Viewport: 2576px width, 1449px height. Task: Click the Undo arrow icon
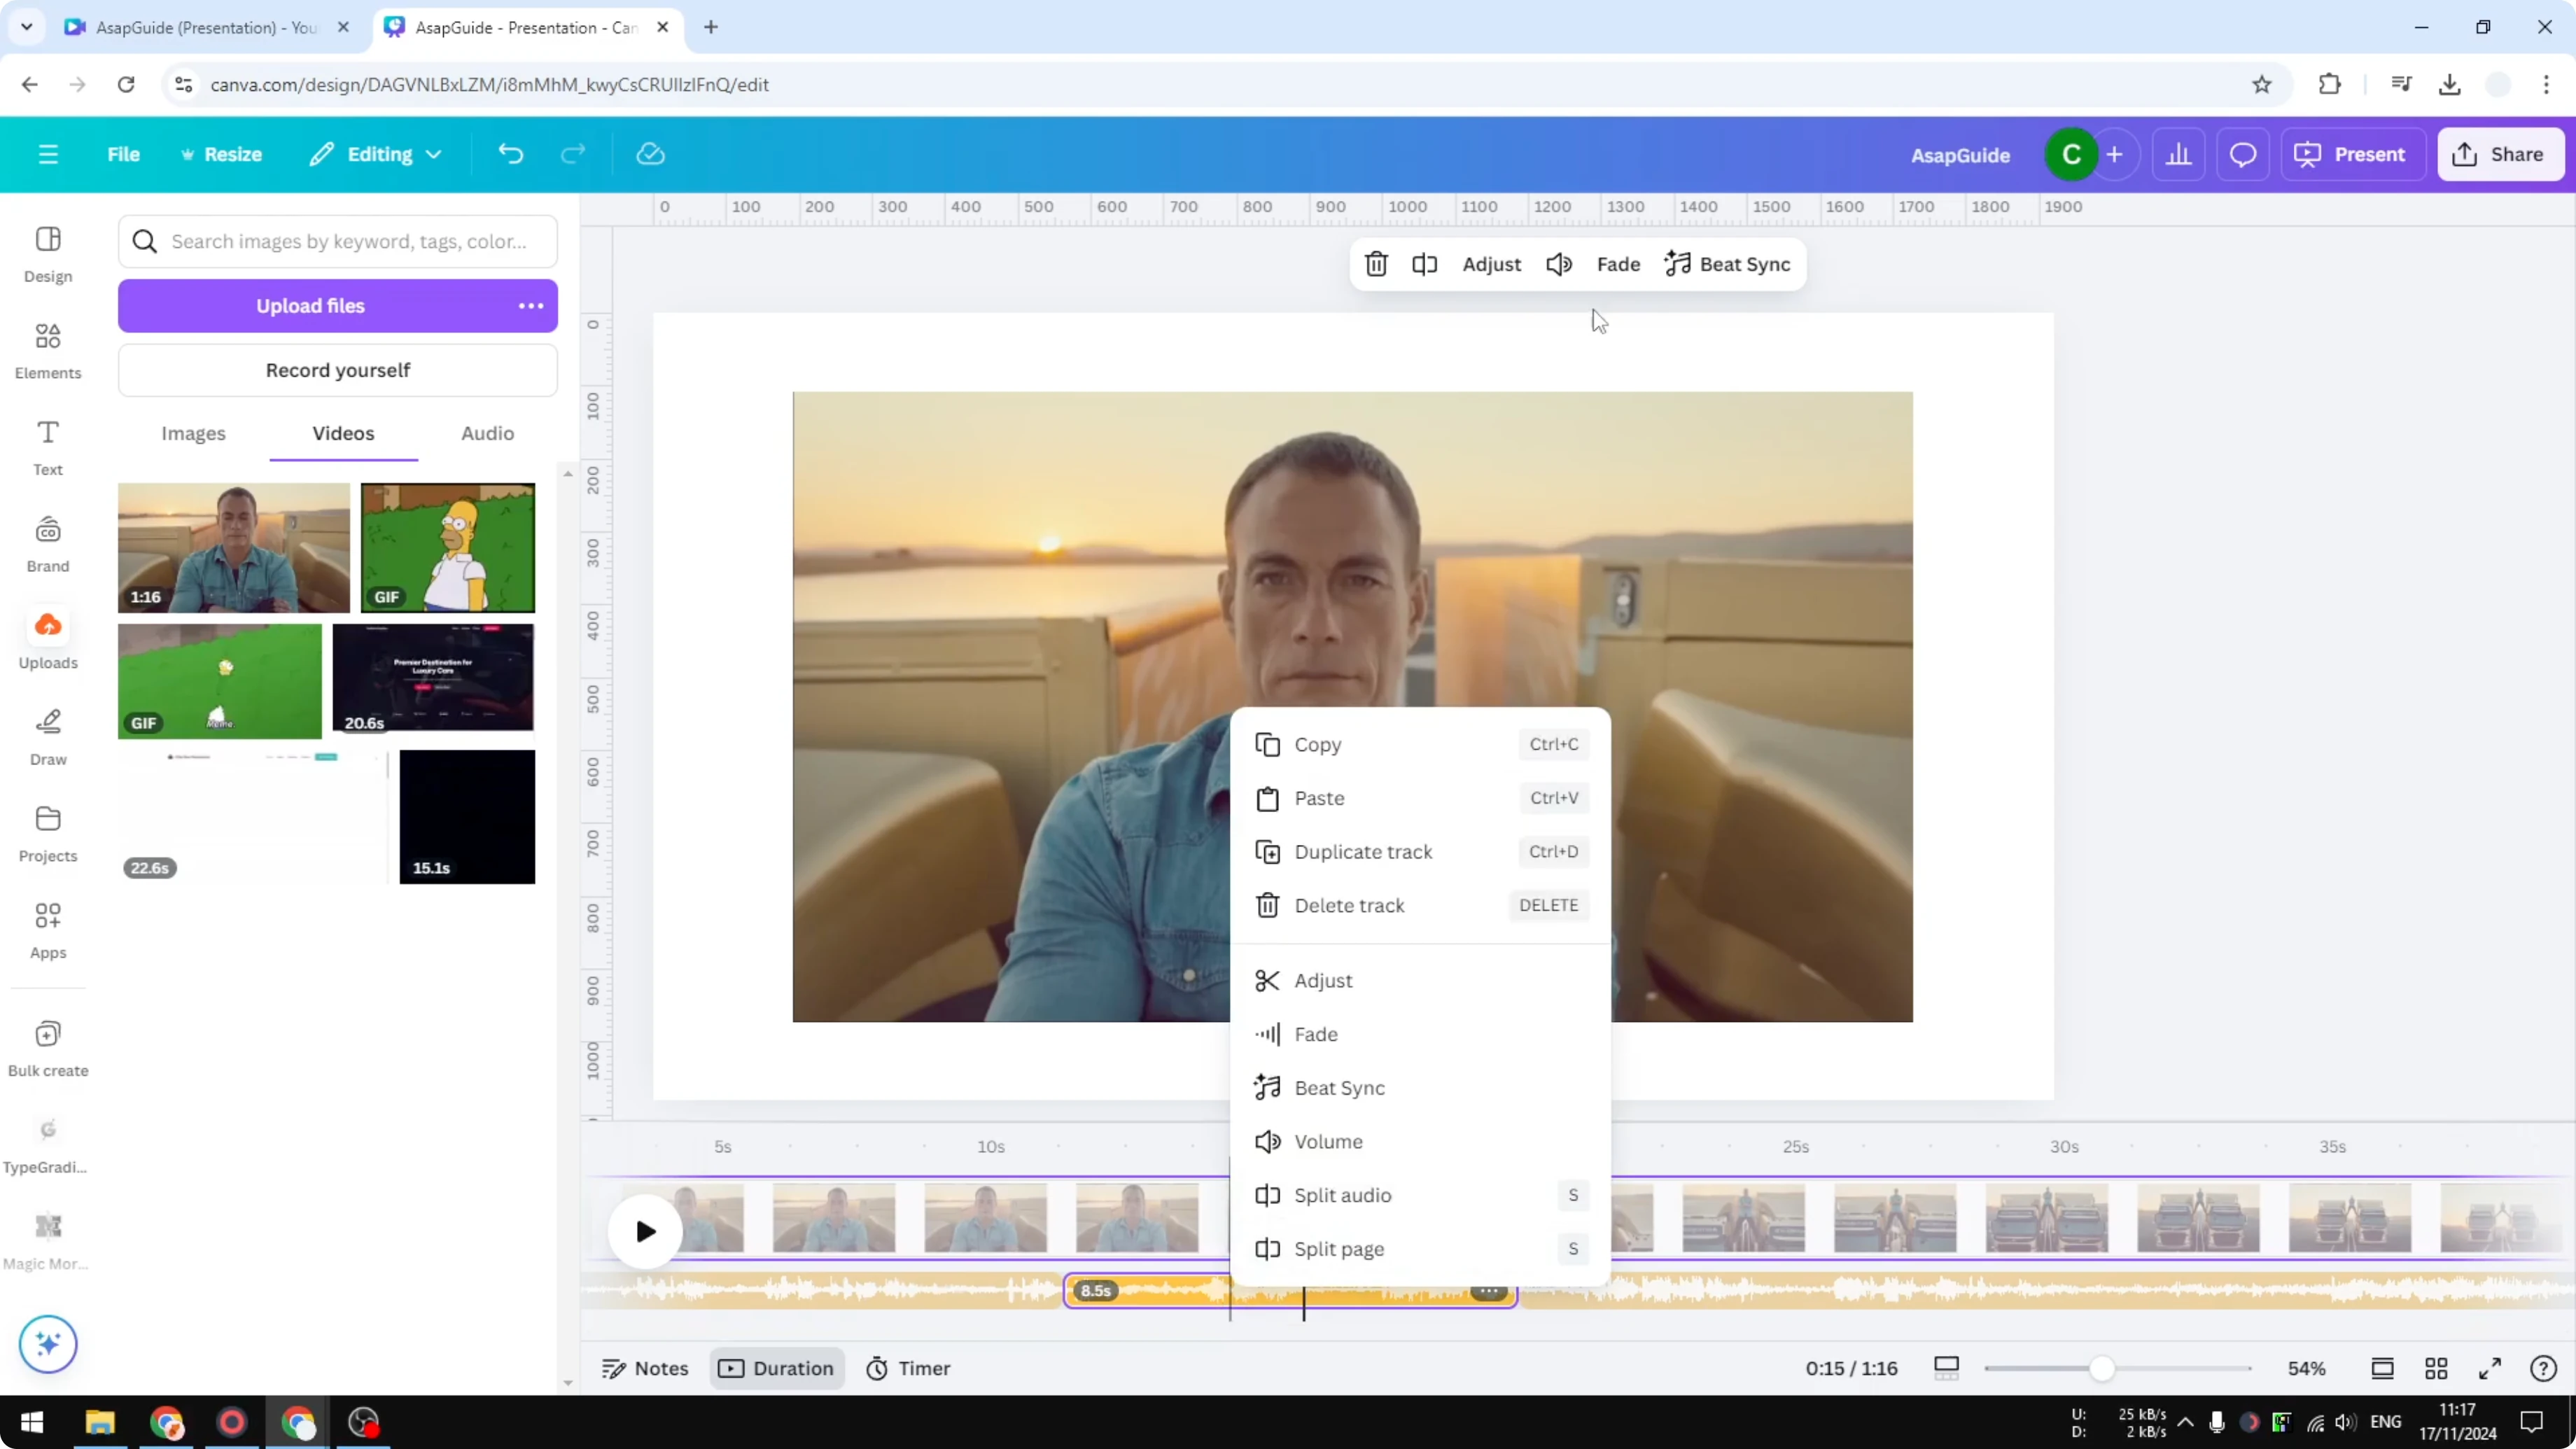(511, 153)
